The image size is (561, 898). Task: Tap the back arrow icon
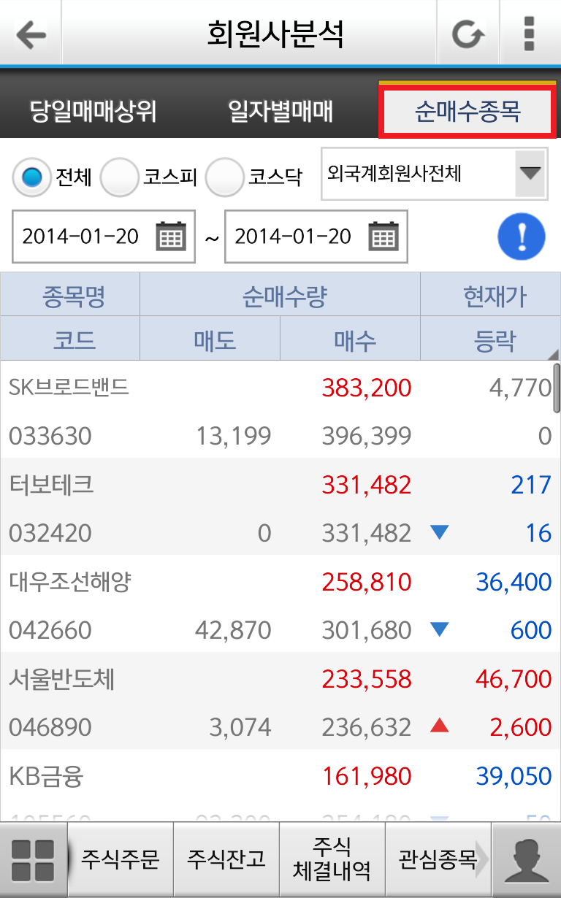[31, 34]
